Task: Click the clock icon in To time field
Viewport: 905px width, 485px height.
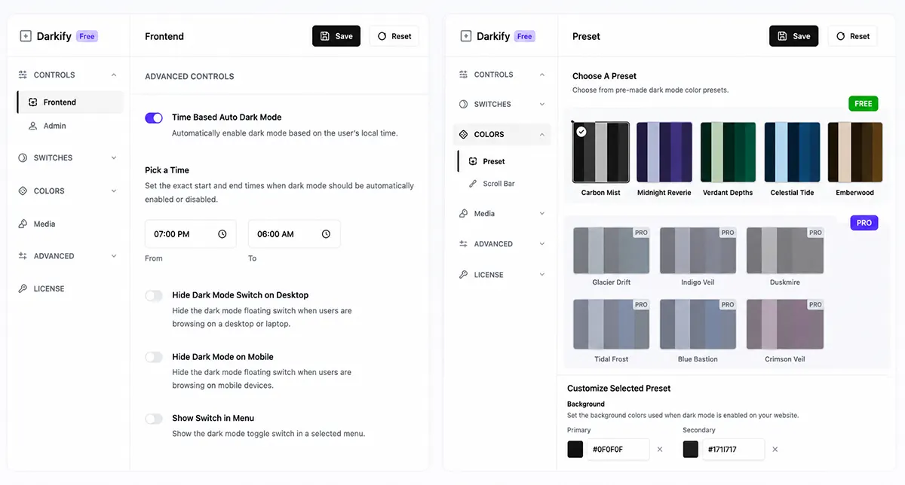Action: pyautogui.click(x=326, y=234)
